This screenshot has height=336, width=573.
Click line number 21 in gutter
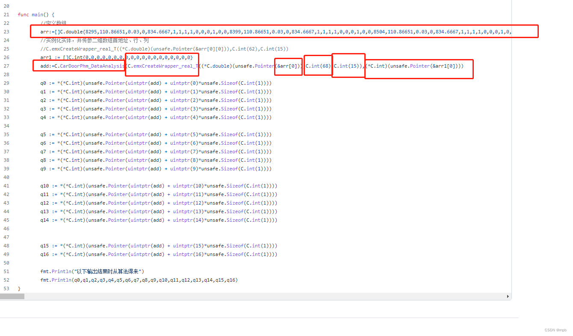(6, 15)
